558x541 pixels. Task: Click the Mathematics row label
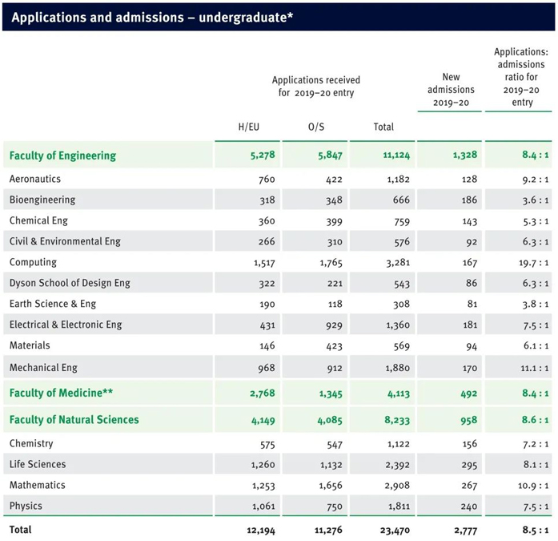[x=37, y=486]
